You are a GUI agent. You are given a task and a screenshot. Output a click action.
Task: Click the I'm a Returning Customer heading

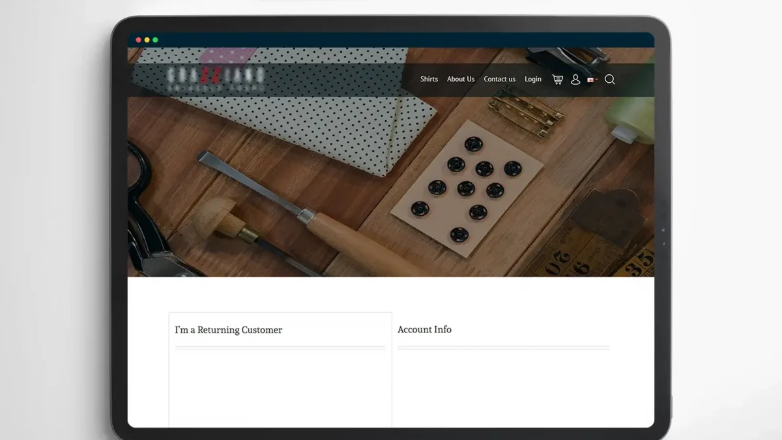(229, 330)
